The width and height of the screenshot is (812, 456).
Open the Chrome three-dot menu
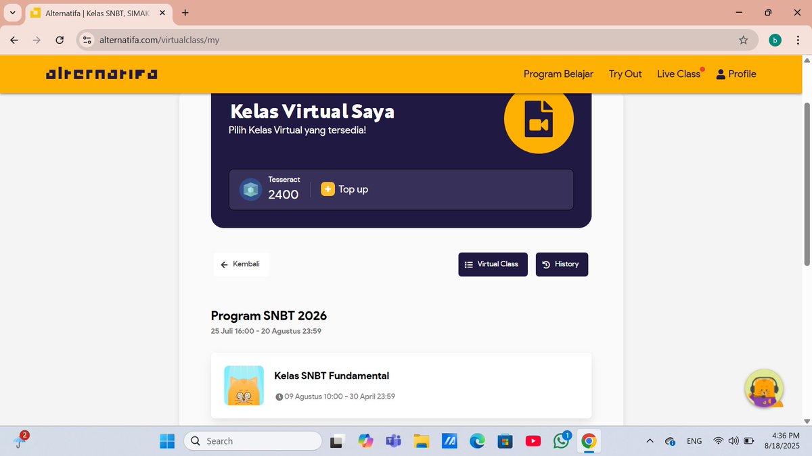click(x=799, y=40)
